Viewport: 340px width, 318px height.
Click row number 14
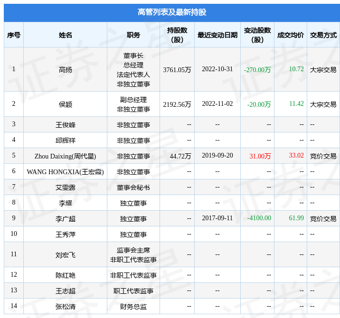point(14,306)
